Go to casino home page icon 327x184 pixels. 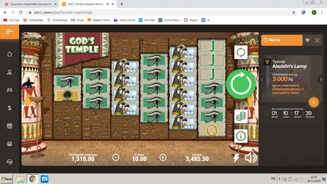(x=9, y=54)
